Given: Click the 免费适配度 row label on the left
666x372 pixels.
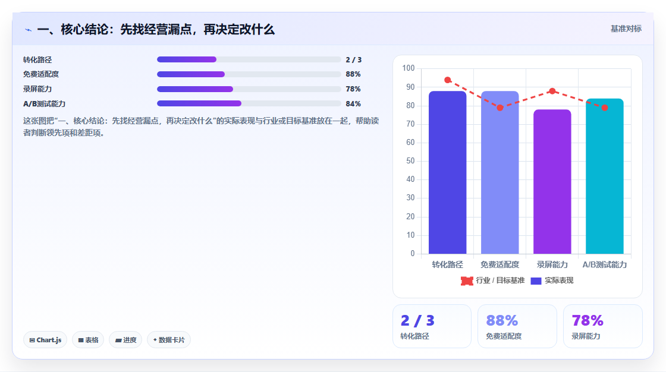Looking at the screenshot, I should [41, 74].
